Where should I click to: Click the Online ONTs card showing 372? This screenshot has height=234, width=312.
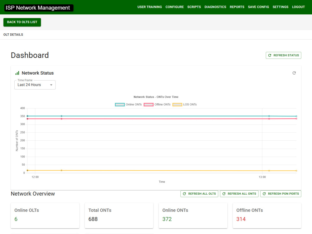point(193,216)
